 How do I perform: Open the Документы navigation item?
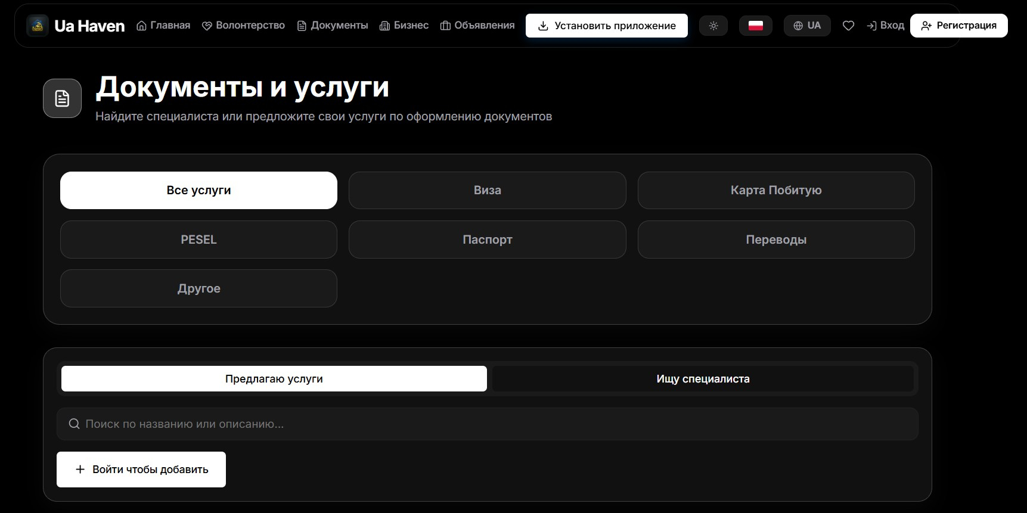click(333, 26)
